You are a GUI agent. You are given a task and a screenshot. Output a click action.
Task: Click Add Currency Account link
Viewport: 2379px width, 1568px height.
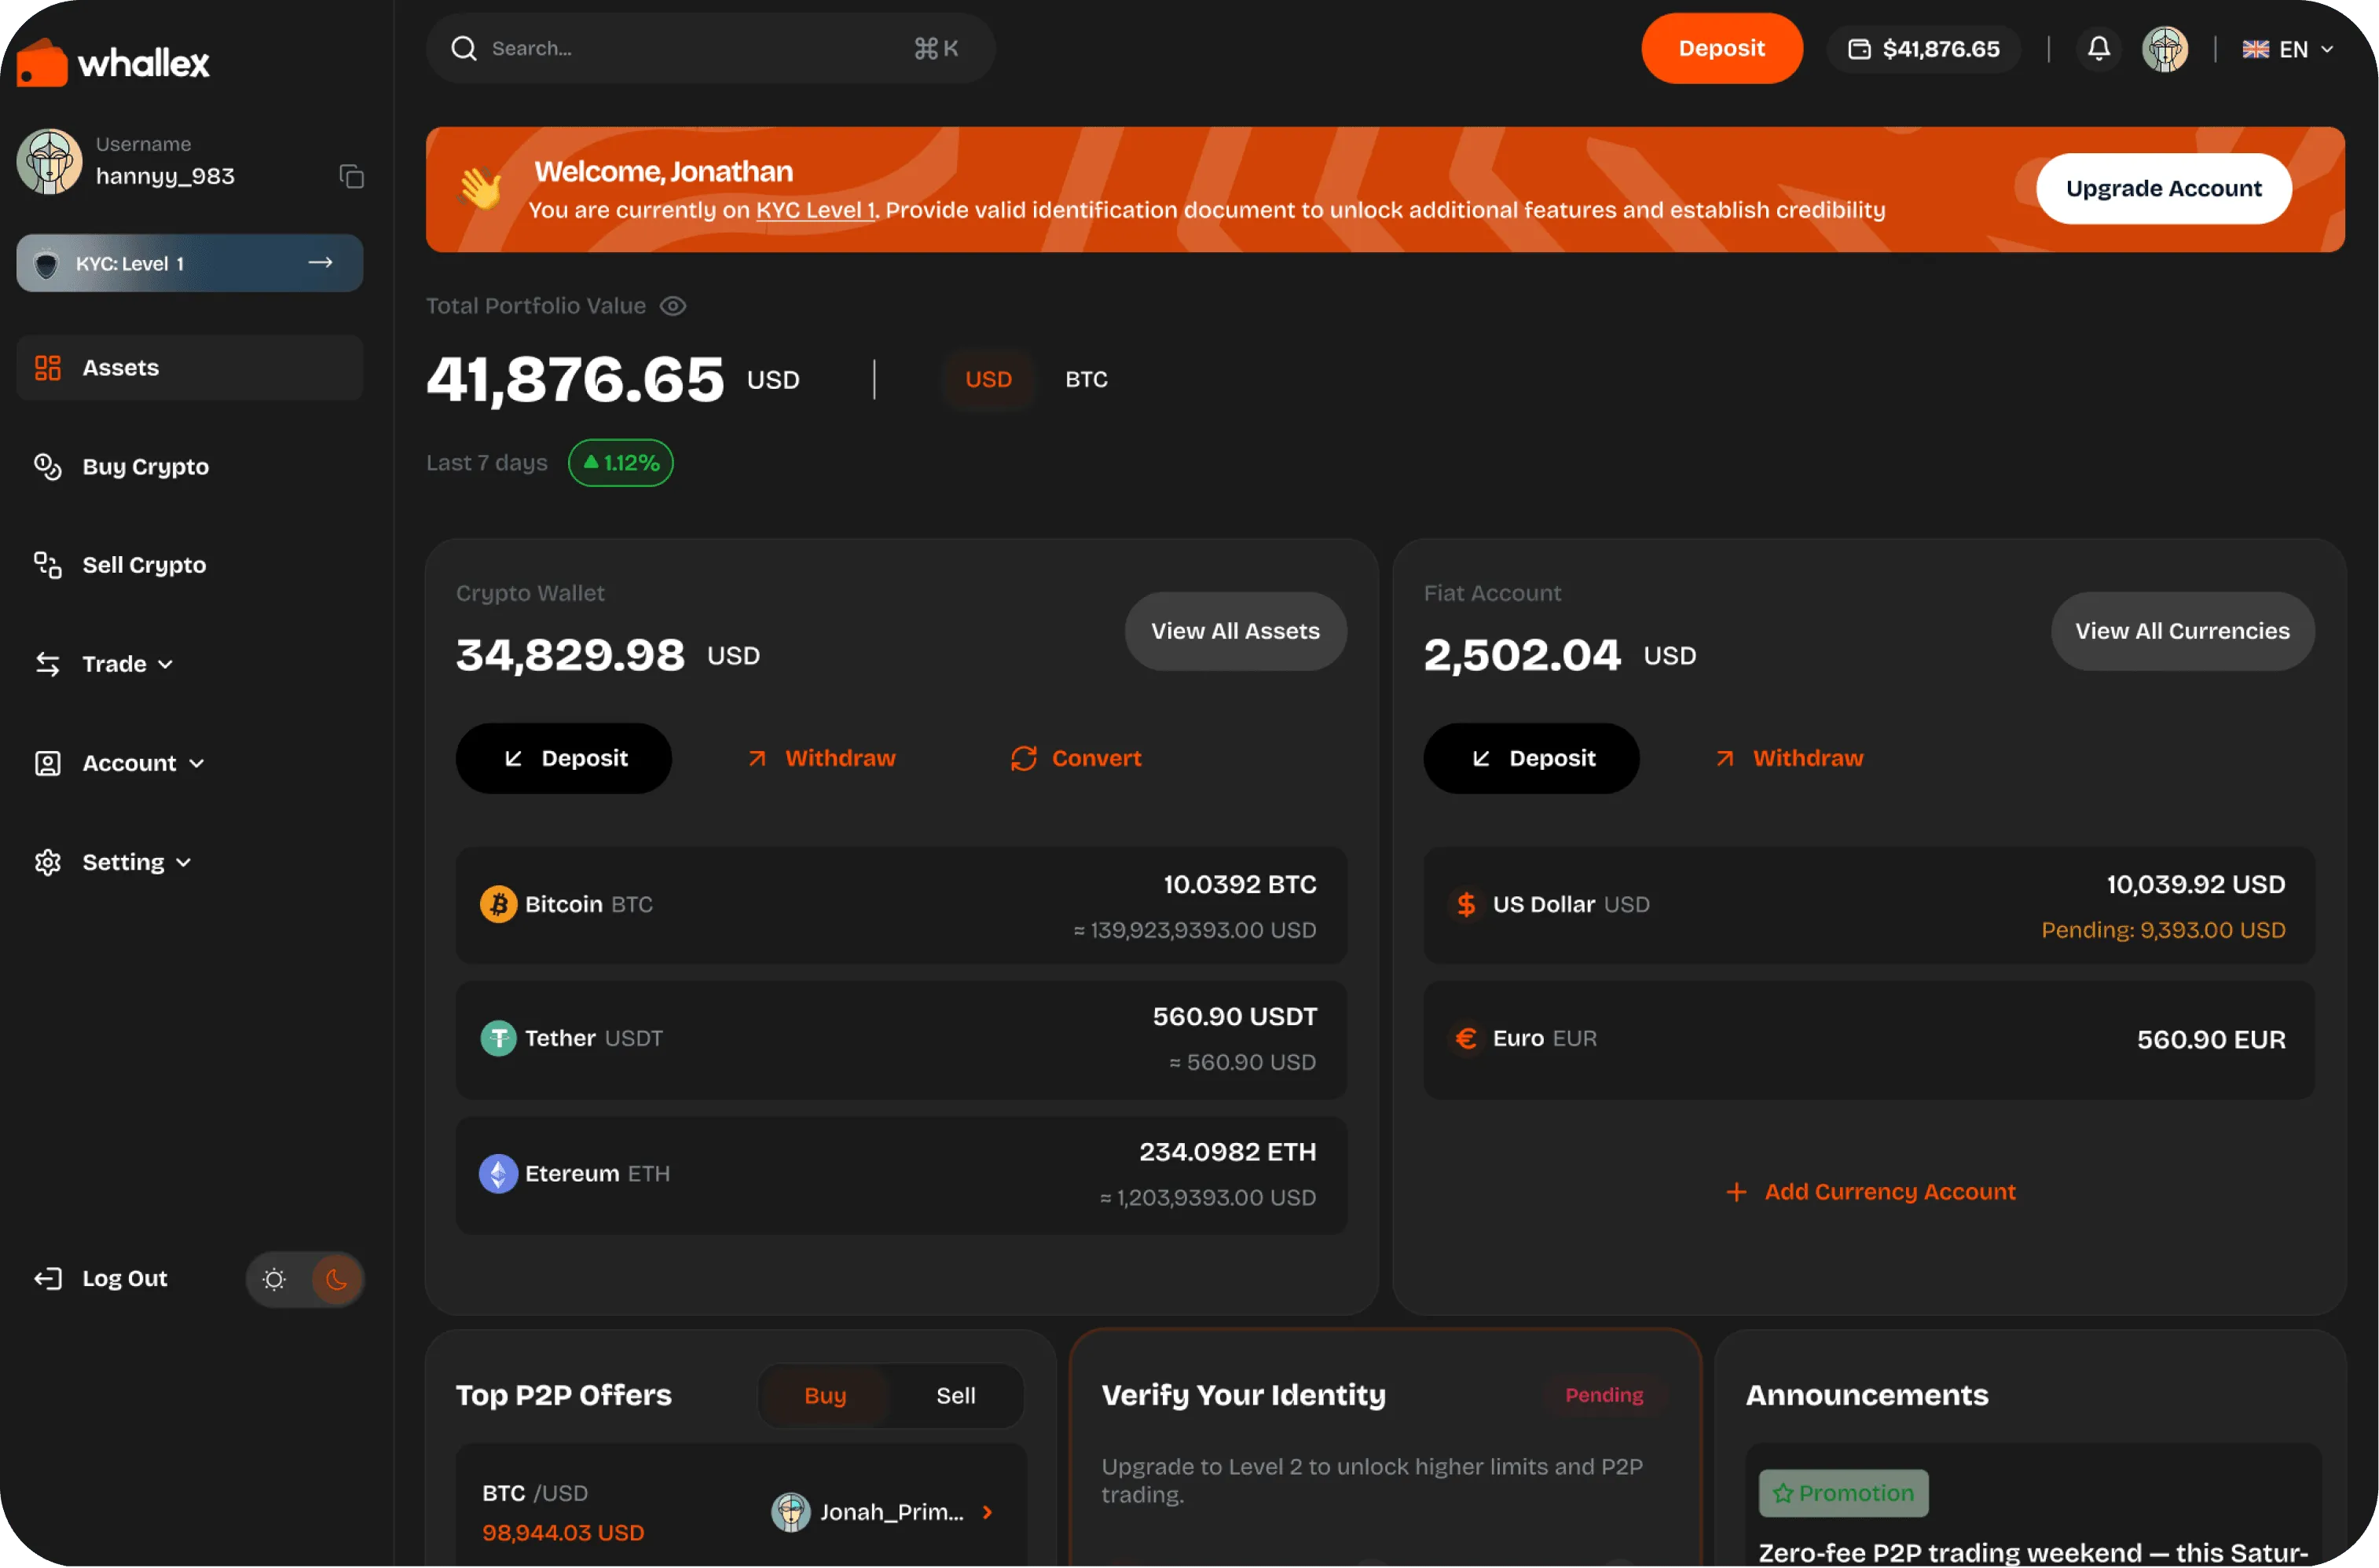pyautogui.click(x=1870, y=1192)
